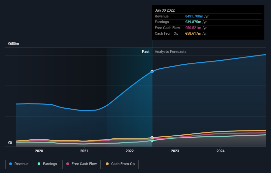
Task: Toggle the Free Cash Flow legend series
Action: pos(82,164)
